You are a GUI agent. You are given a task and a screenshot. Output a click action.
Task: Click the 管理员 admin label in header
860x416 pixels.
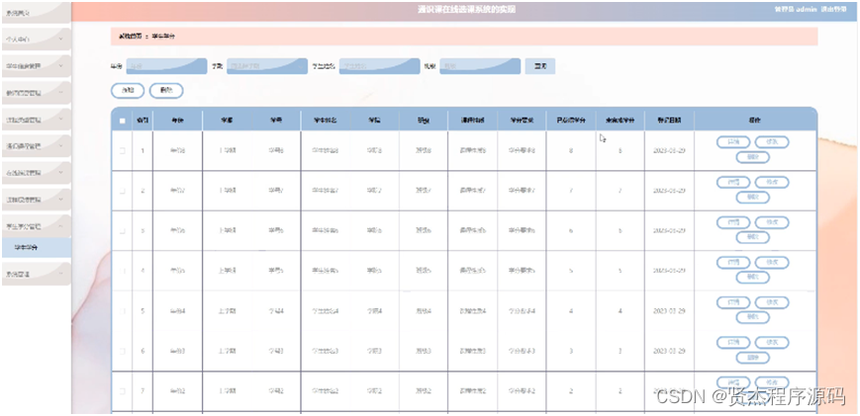pyautogui.click(x=796, y=9)
